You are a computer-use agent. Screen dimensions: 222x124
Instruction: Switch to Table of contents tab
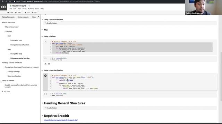tap(8, 17)
